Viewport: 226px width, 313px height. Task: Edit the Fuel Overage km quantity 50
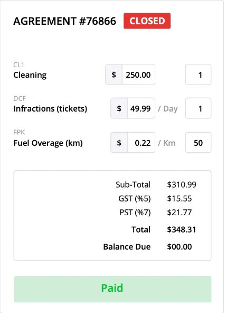click(x=198, y=143)
